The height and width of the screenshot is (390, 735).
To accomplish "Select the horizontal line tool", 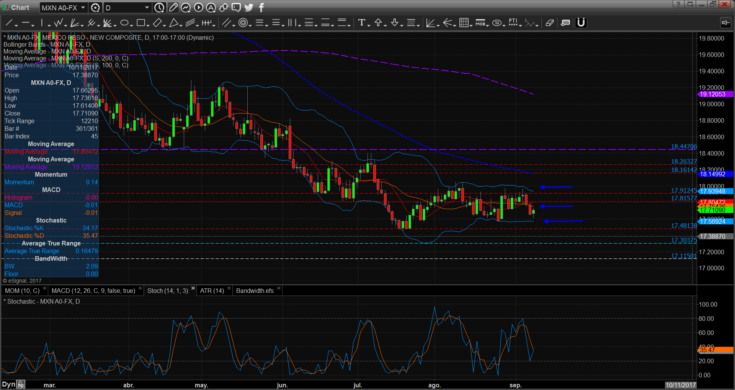I will (x=25, y=23).
